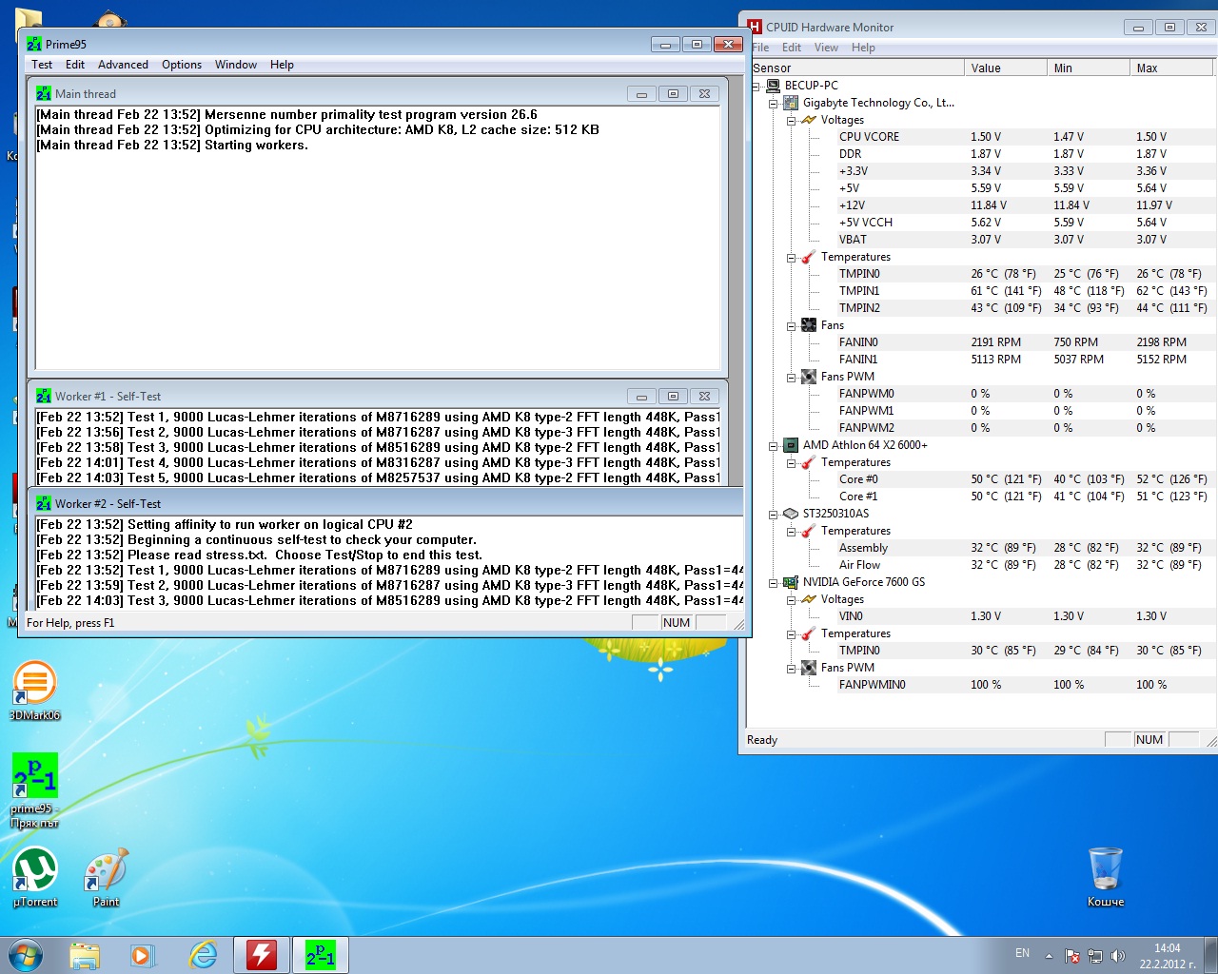Click the Gigabyte Temperatures thermometer icon
Screen dimensions: 1218x974
coord(808,257)
